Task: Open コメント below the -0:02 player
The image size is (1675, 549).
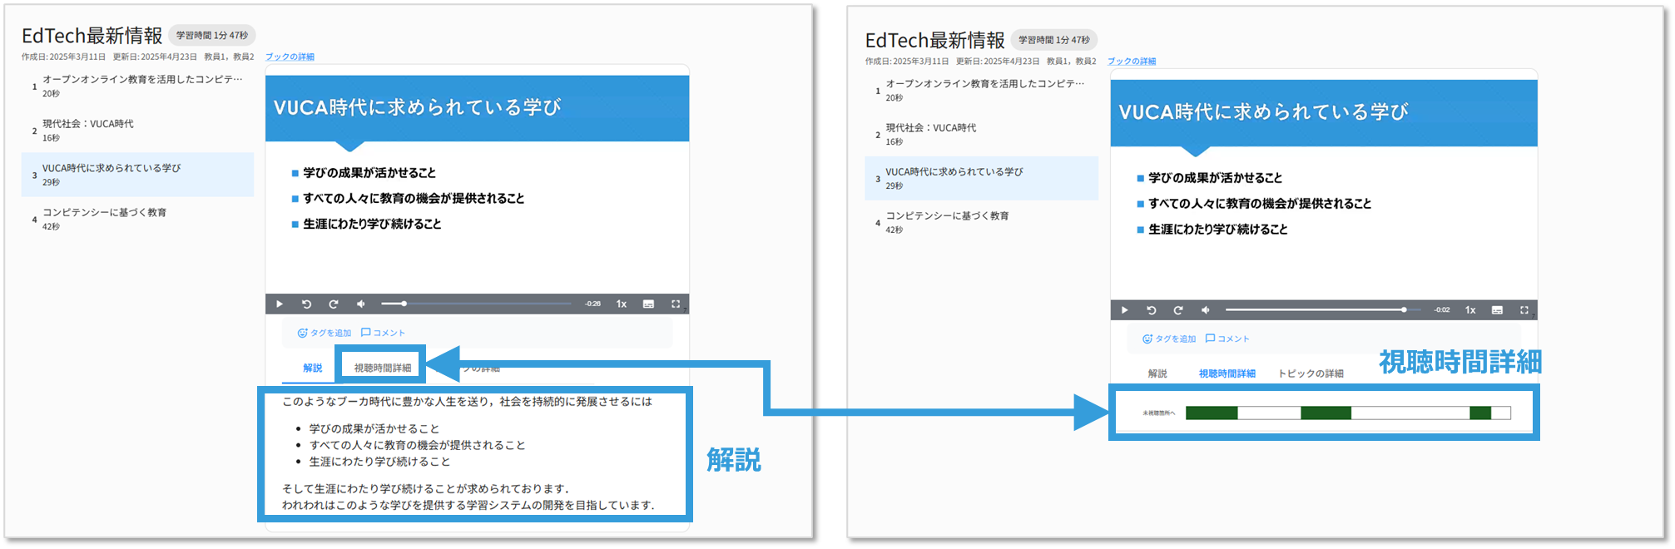Action: 1227,339
